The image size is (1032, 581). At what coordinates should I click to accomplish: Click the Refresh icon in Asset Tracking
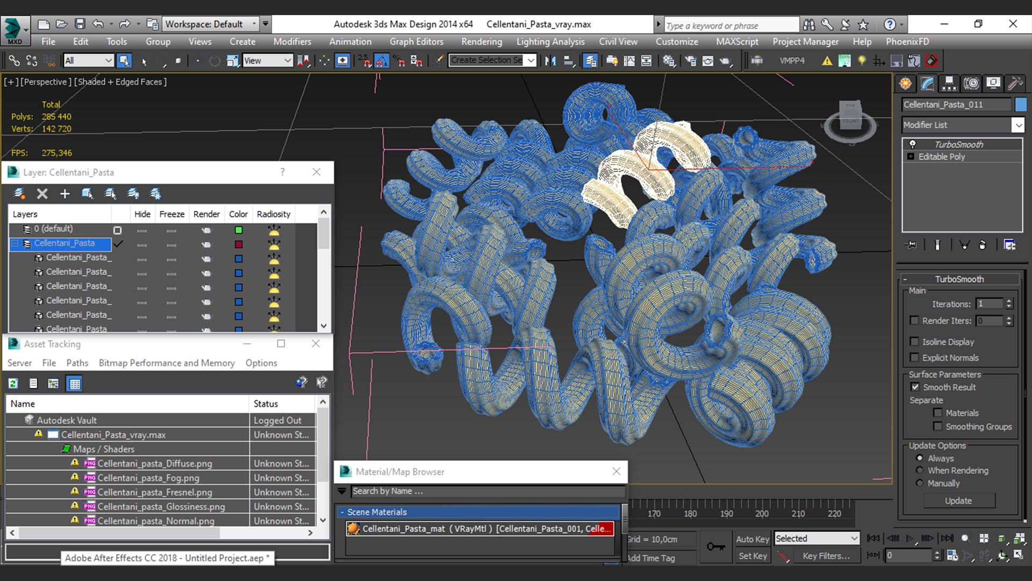pos(13,384)
